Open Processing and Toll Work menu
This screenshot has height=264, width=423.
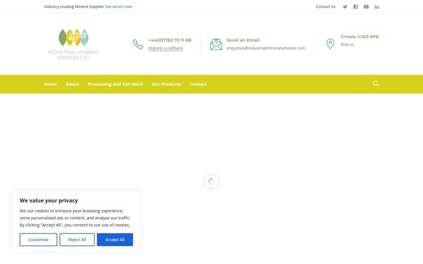pyautogui.click(x=115, y=84)
